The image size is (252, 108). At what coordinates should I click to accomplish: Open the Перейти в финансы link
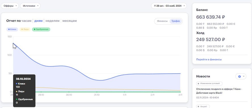tap(209, 59)
